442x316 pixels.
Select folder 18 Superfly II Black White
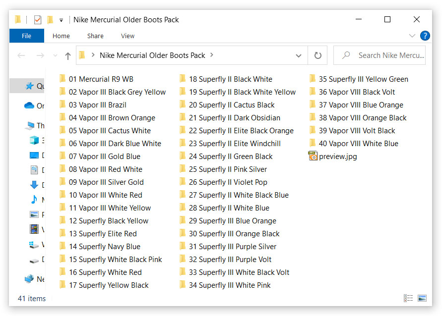226,79
